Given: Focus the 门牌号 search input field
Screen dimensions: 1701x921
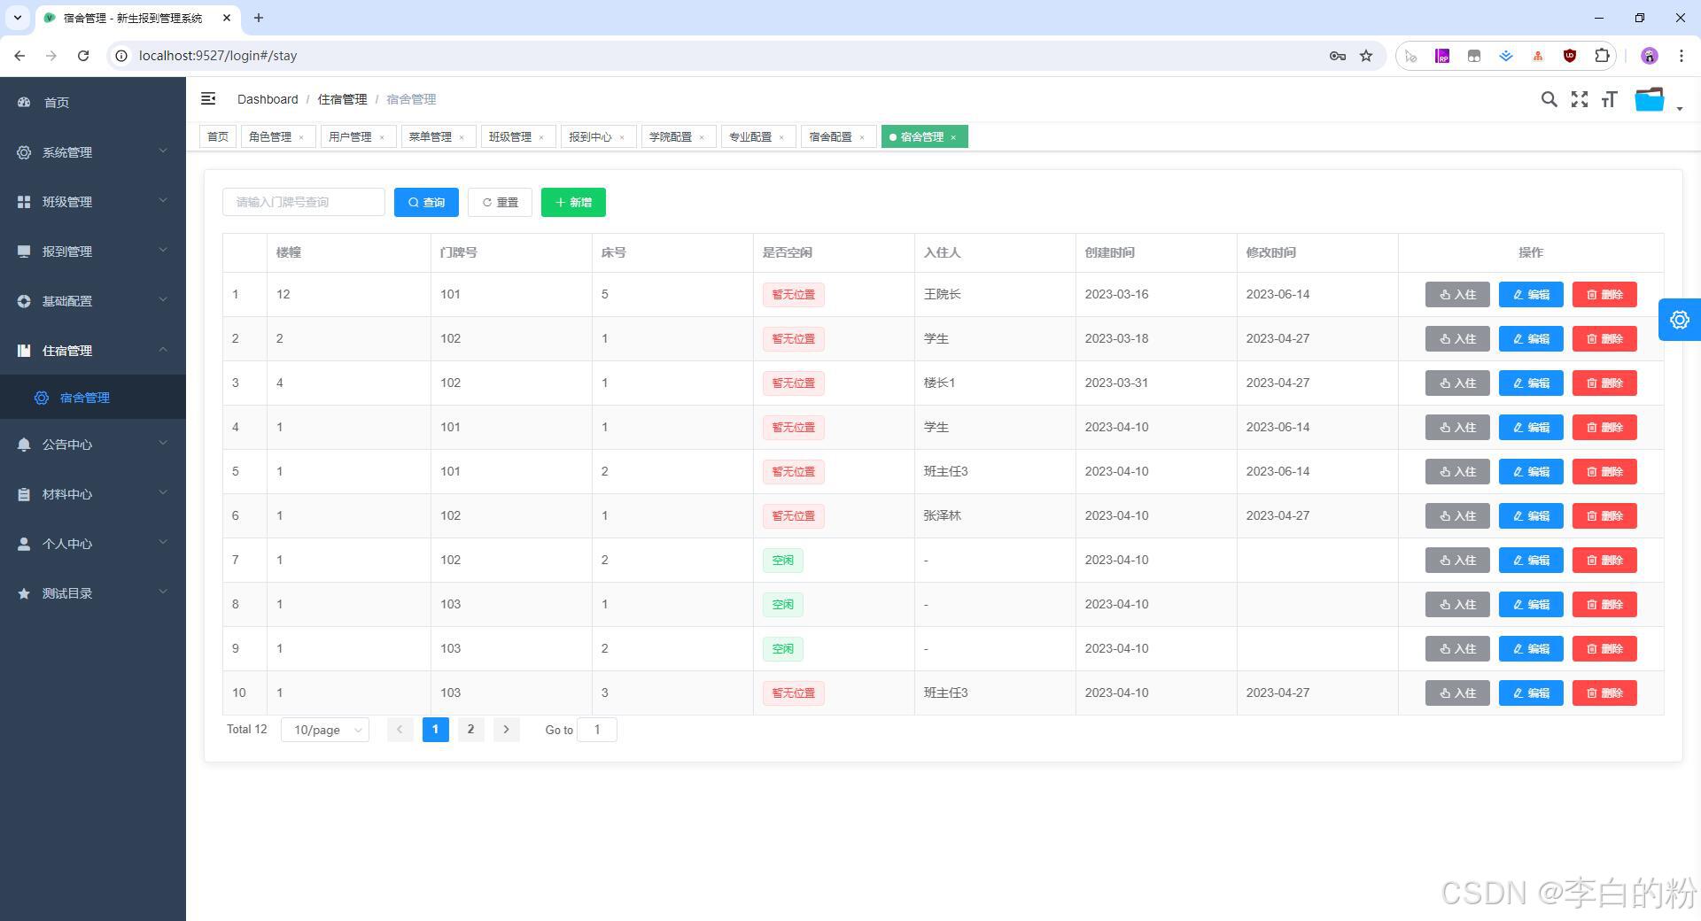Looking at the screenshot, I should [x=304, y=203].
